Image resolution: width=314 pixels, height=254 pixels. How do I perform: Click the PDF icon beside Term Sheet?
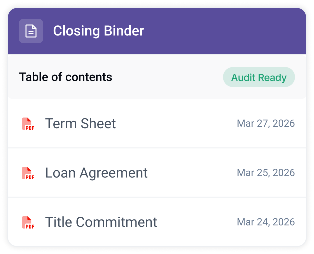click(x=28, y=124)
